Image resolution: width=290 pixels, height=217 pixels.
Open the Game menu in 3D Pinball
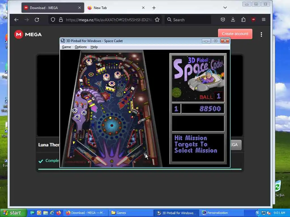point(66,47)
